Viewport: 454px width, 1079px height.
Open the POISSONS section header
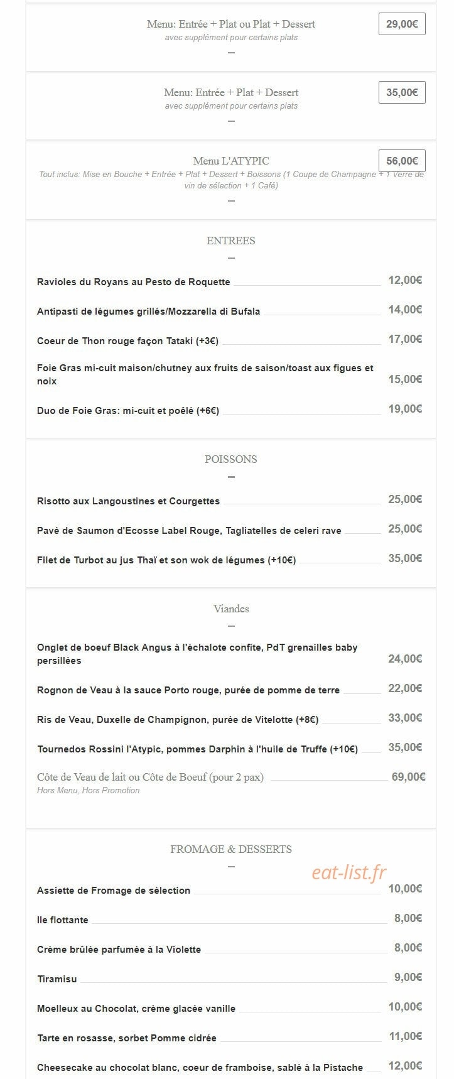231,459
